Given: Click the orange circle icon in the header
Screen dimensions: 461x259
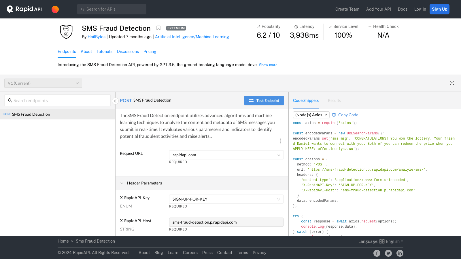Looking at the screenshot, I should [55, 9].
